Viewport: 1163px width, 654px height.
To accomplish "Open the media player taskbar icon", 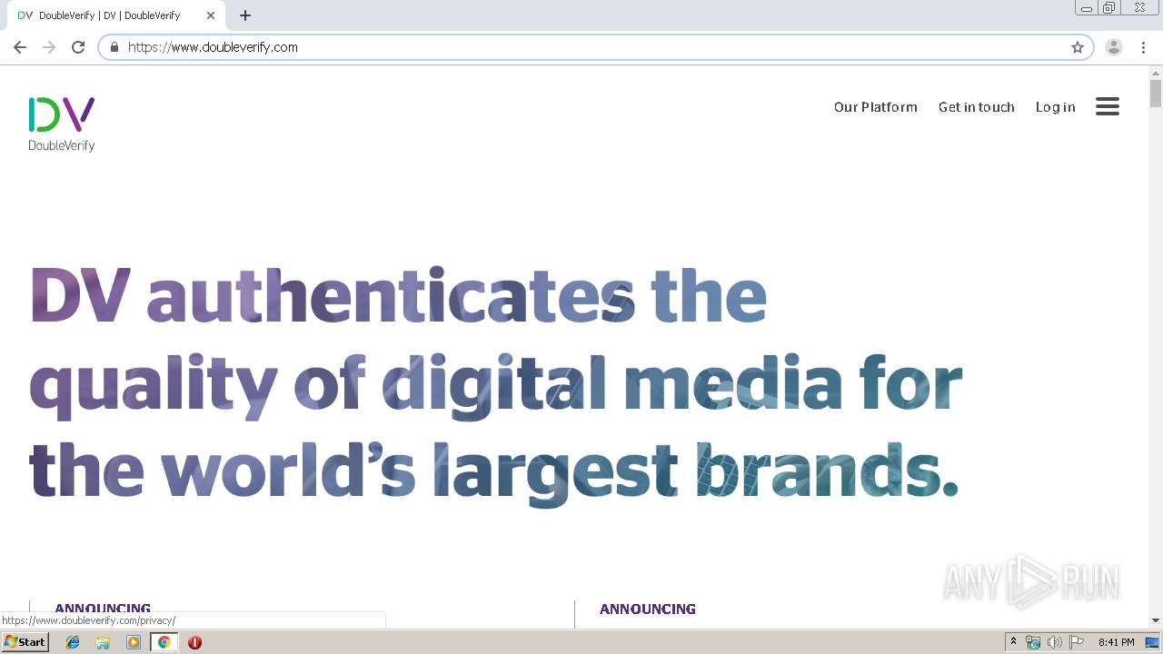I will (134, 642).
